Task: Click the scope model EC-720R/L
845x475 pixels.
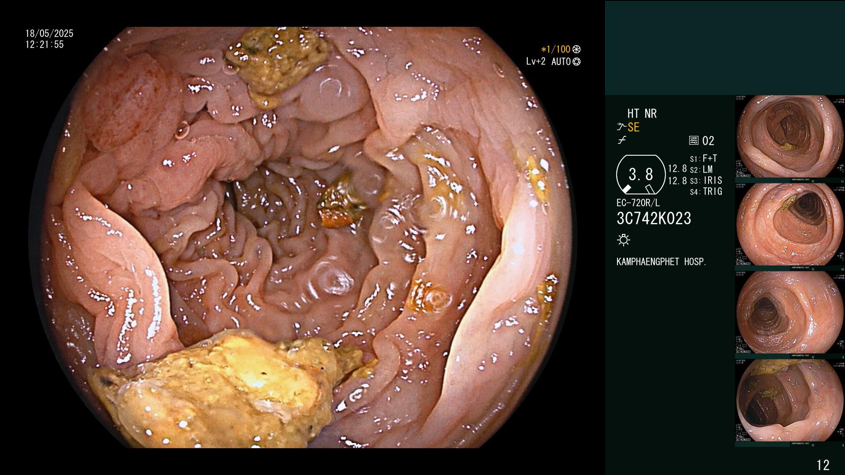Action: click(638, 203)
